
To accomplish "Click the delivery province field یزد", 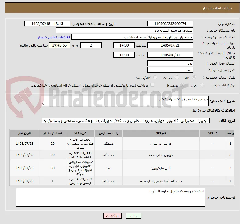I will point(170,63).
